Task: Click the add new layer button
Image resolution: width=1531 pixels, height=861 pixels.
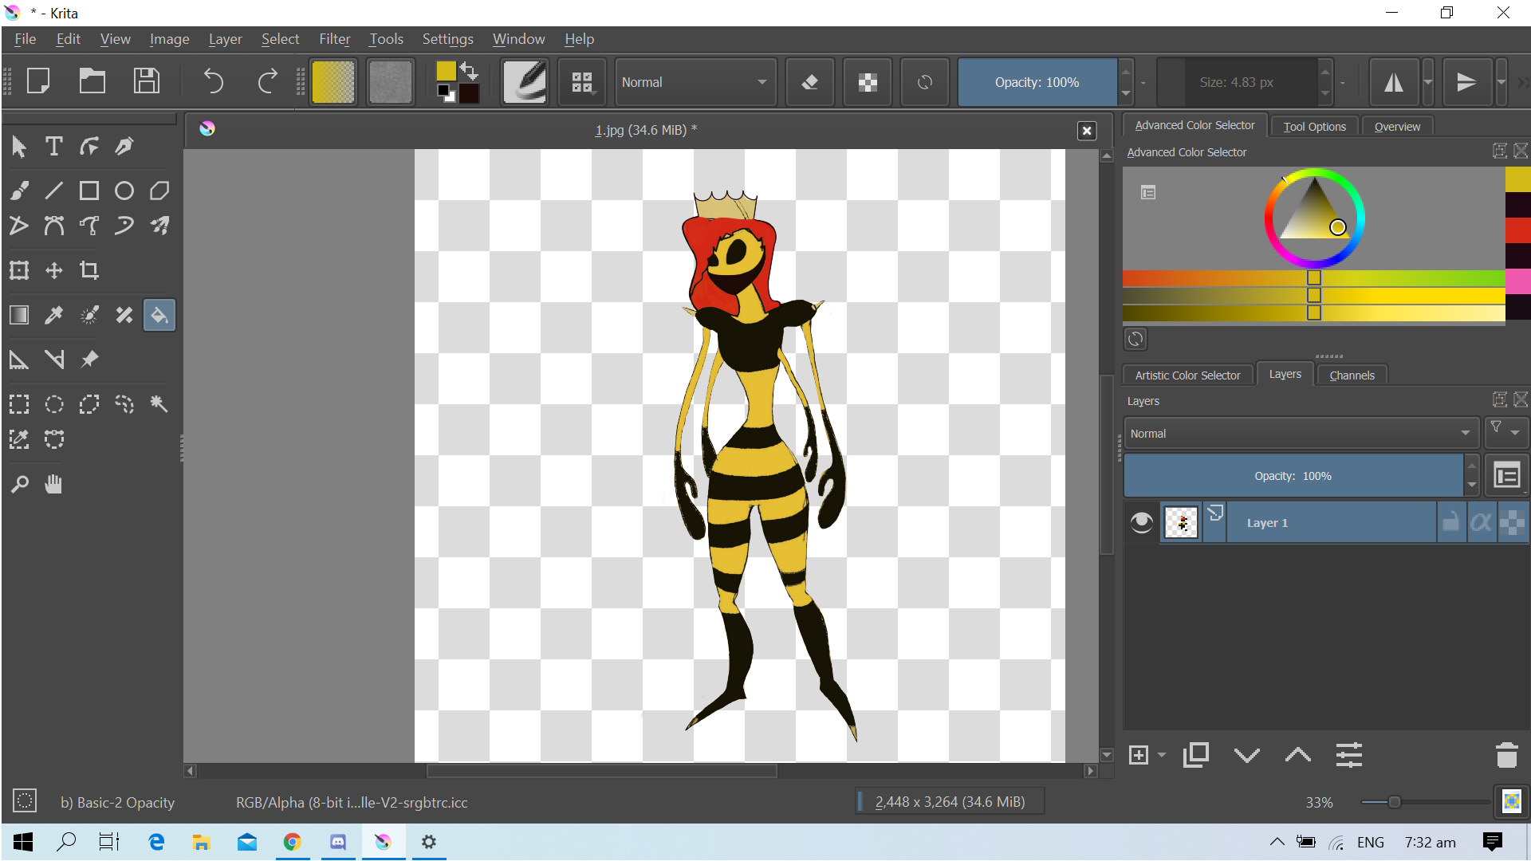Action: point(1139,755)
